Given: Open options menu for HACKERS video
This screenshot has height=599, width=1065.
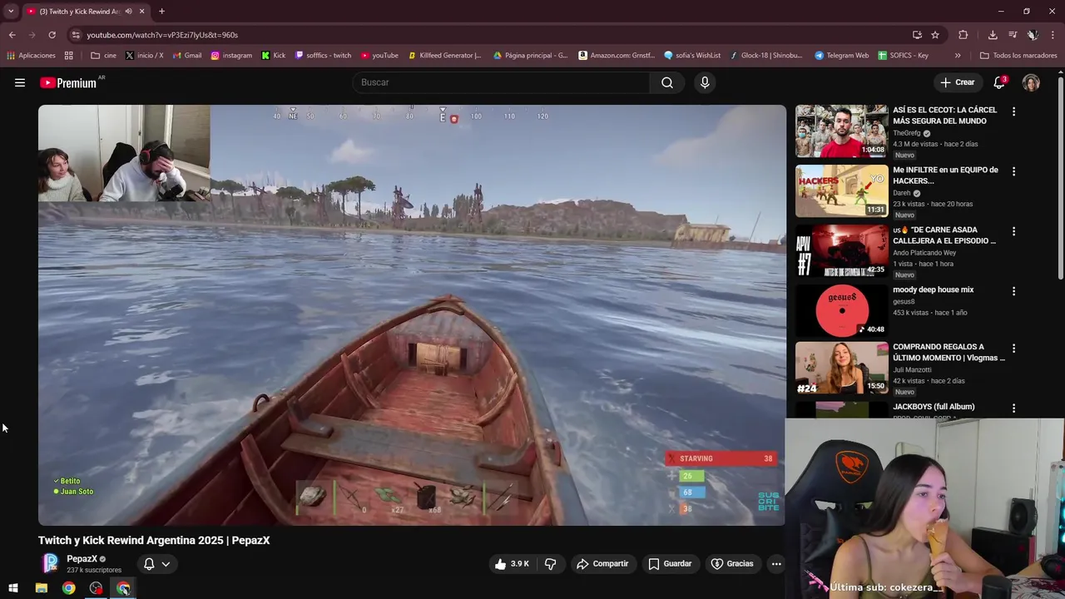Looking at the screenshot, I should 1013,171.
